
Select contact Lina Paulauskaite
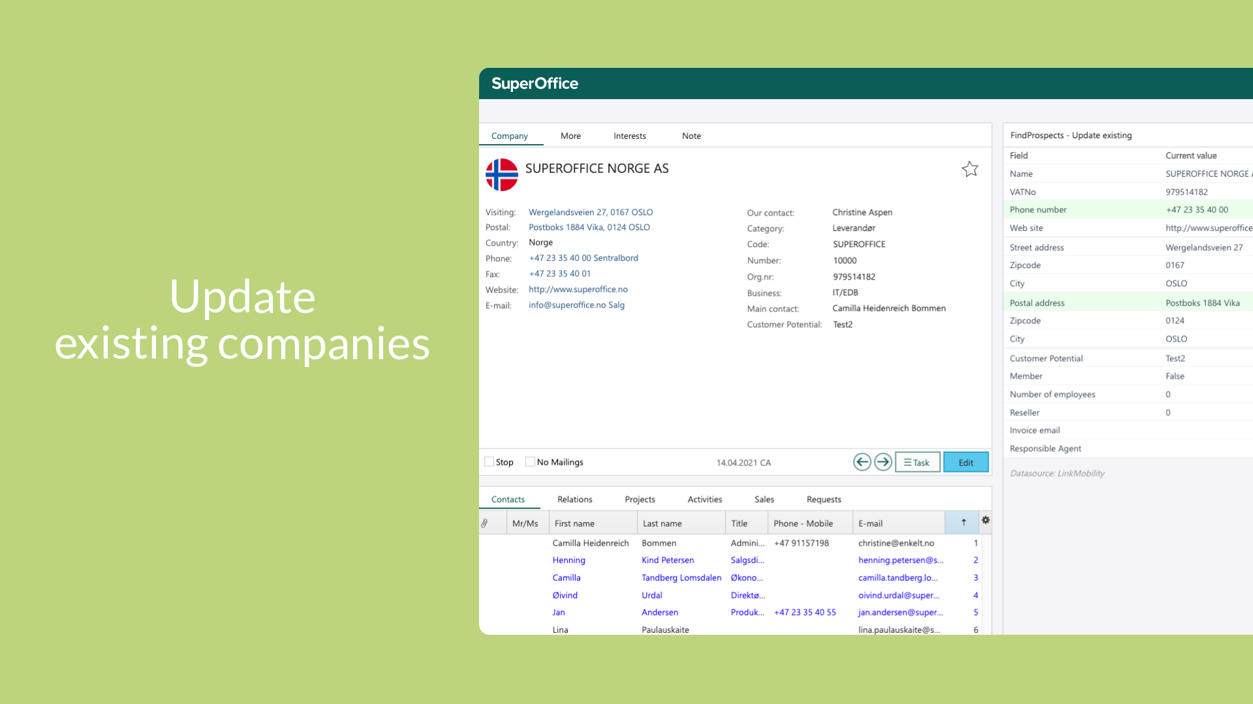(x=730, y=630)
